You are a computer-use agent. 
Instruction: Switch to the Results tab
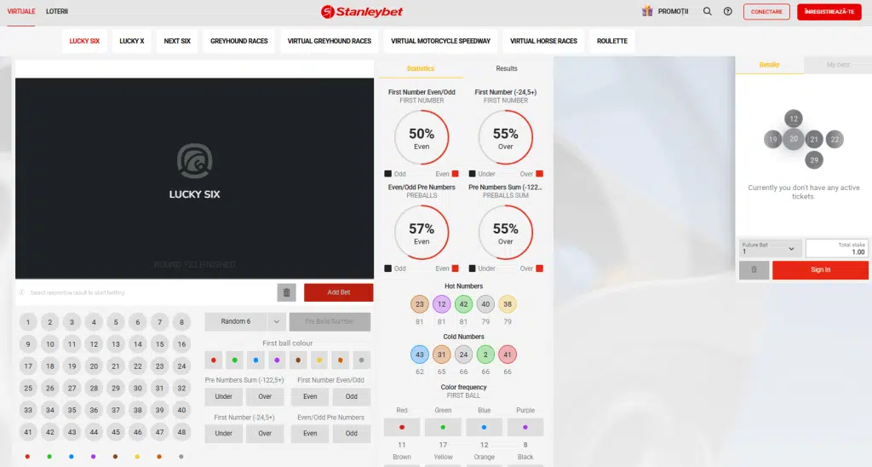(506, 68)
